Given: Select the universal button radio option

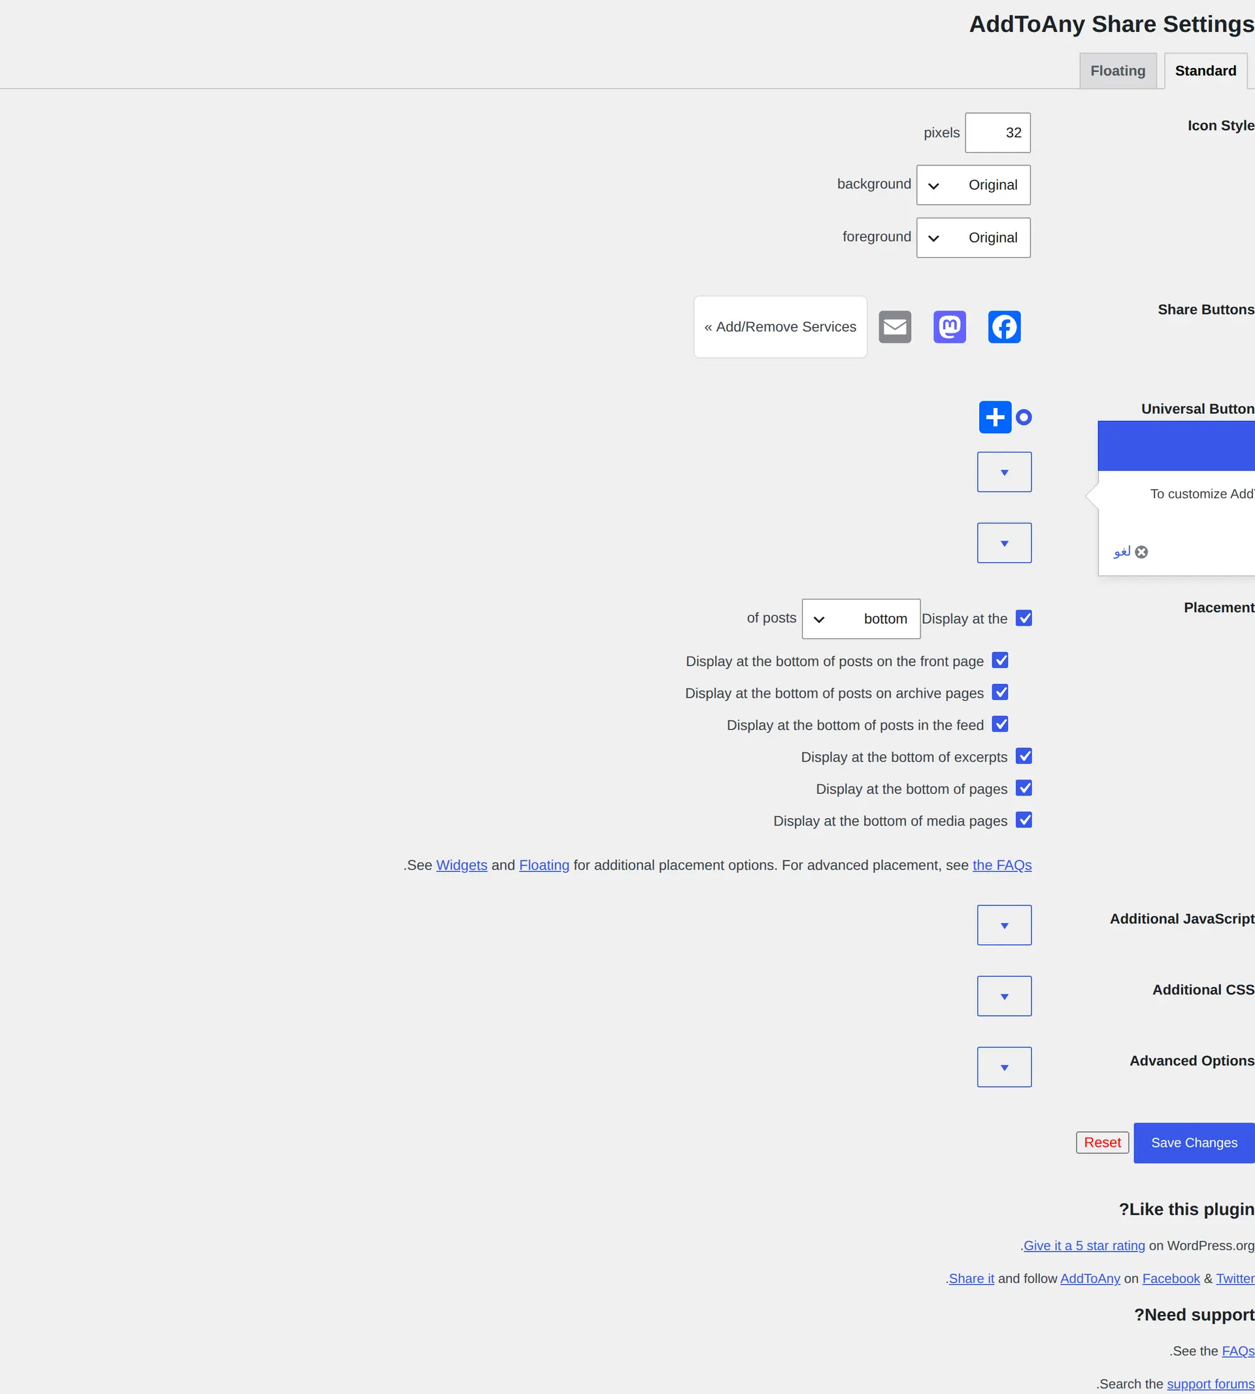Looking at the screenshot, I should pos(1024,417).
